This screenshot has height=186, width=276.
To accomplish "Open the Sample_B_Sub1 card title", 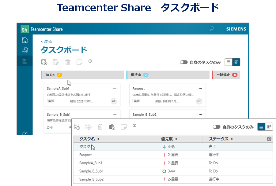I will 59,115.
